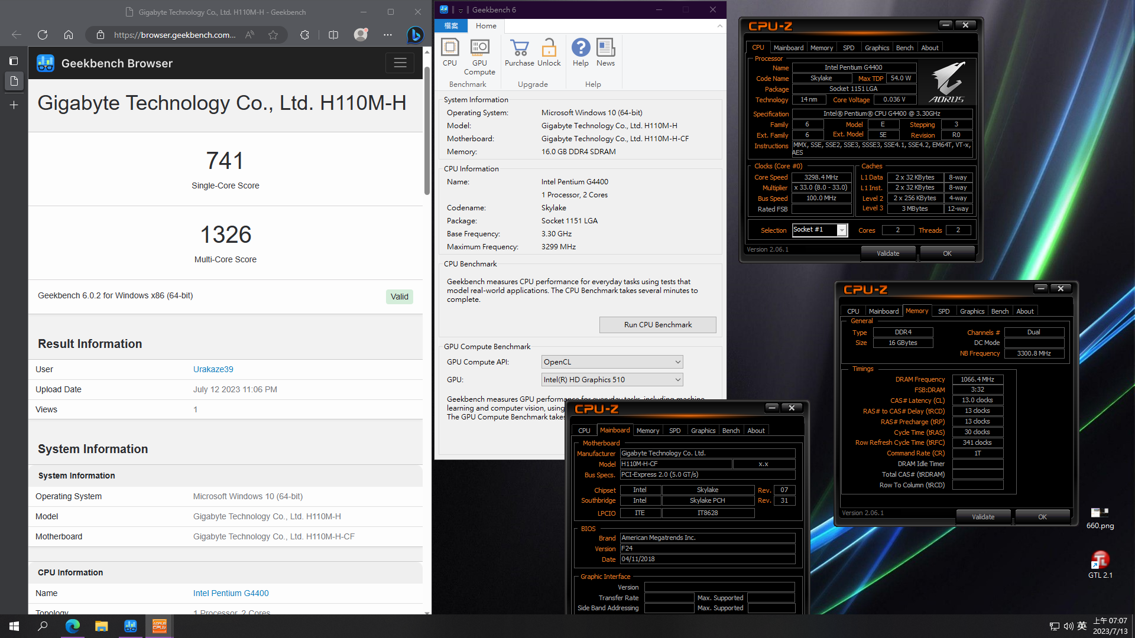Open Edge settings and more menu
The image size is (1135, 638).
(x=388, y=35)
